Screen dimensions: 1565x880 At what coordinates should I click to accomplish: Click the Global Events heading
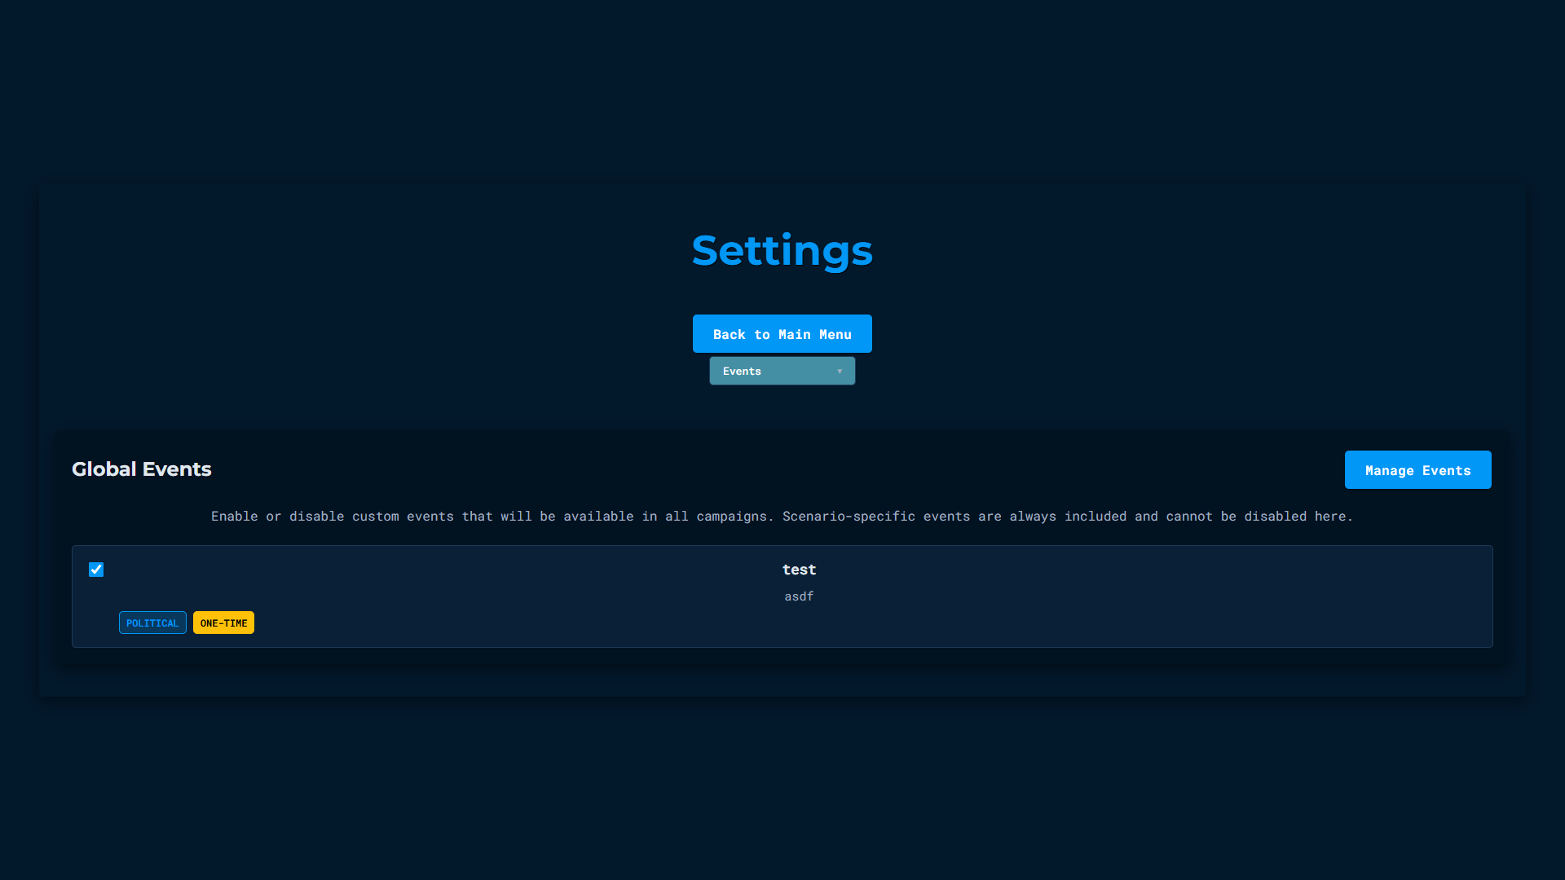click(142, 469)
